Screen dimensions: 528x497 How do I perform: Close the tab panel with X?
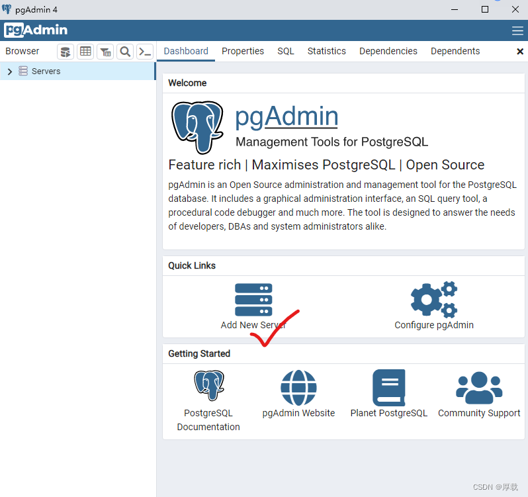520,52
